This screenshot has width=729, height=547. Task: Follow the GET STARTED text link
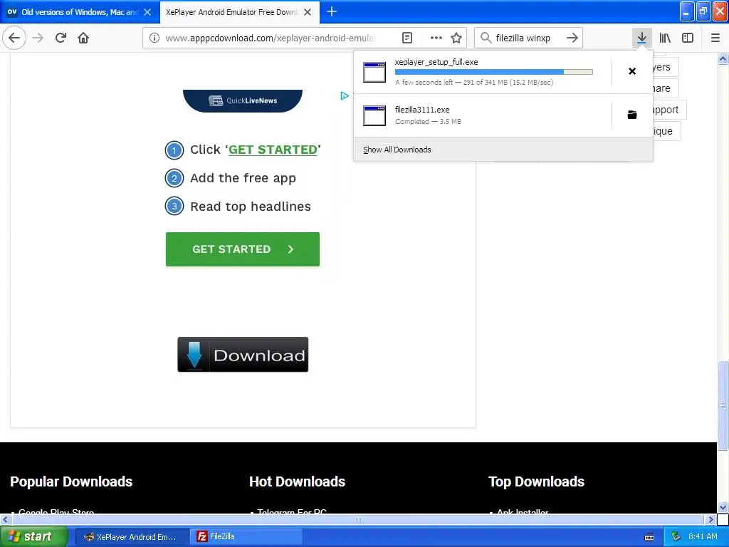point(273,150)
